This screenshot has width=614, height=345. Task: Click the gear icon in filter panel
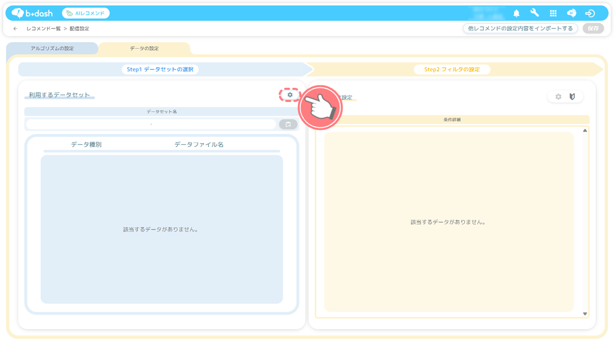[x=558, y=97]
